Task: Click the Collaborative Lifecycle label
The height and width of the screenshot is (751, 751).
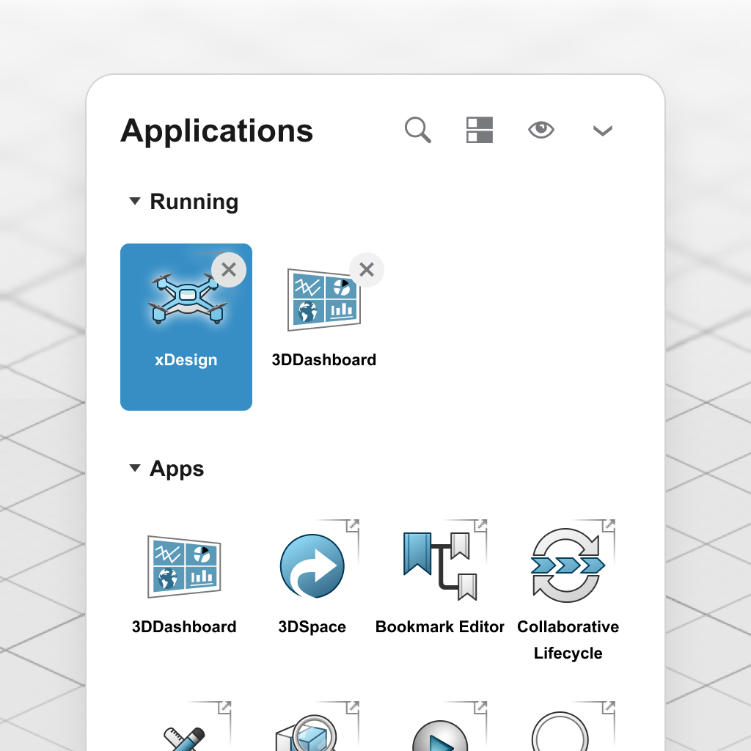Action: 568,640
